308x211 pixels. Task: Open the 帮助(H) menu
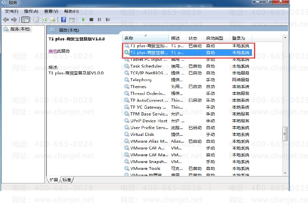tap(71, 11)
